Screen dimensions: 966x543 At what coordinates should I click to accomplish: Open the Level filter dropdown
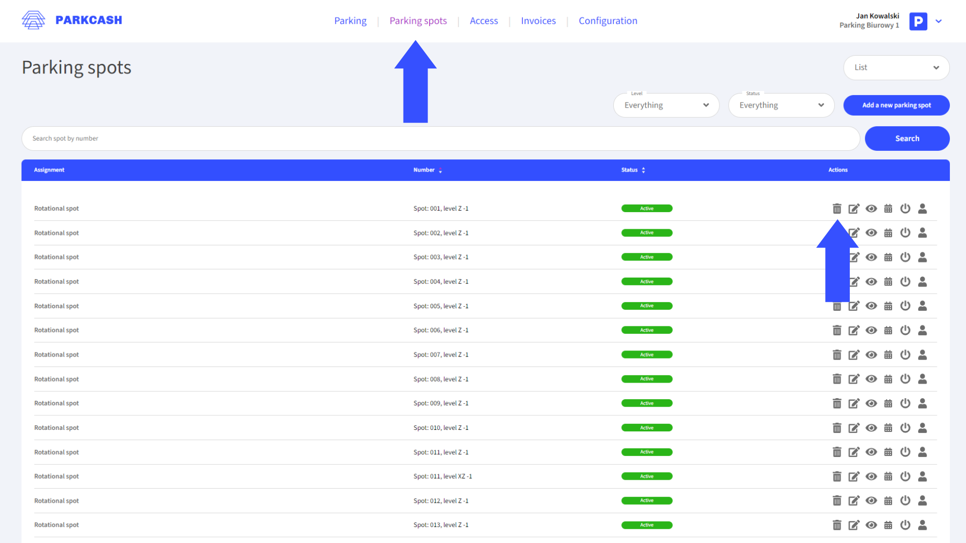pos(666,105)
